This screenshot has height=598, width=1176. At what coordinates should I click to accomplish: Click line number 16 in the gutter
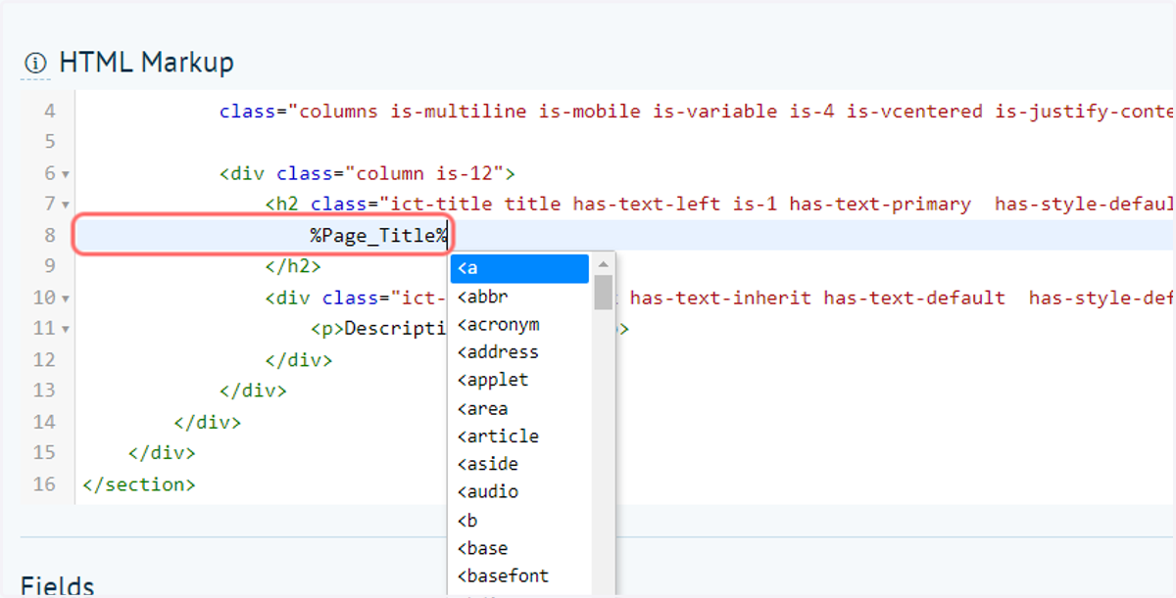[44, 484]
